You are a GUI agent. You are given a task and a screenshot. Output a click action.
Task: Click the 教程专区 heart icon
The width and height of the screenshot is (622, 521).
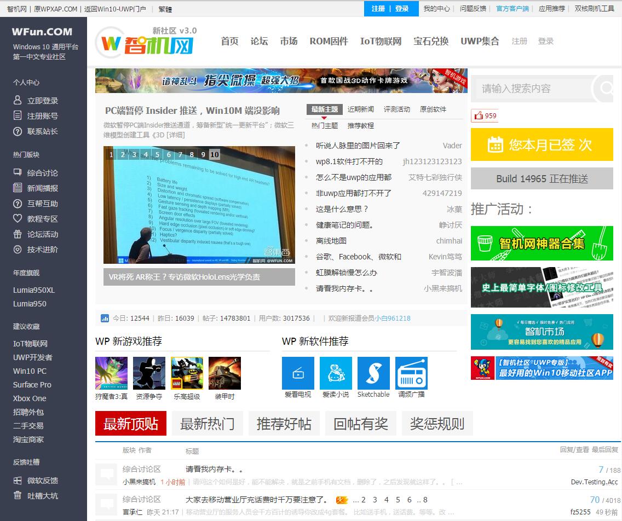click(x=18, y=218)
